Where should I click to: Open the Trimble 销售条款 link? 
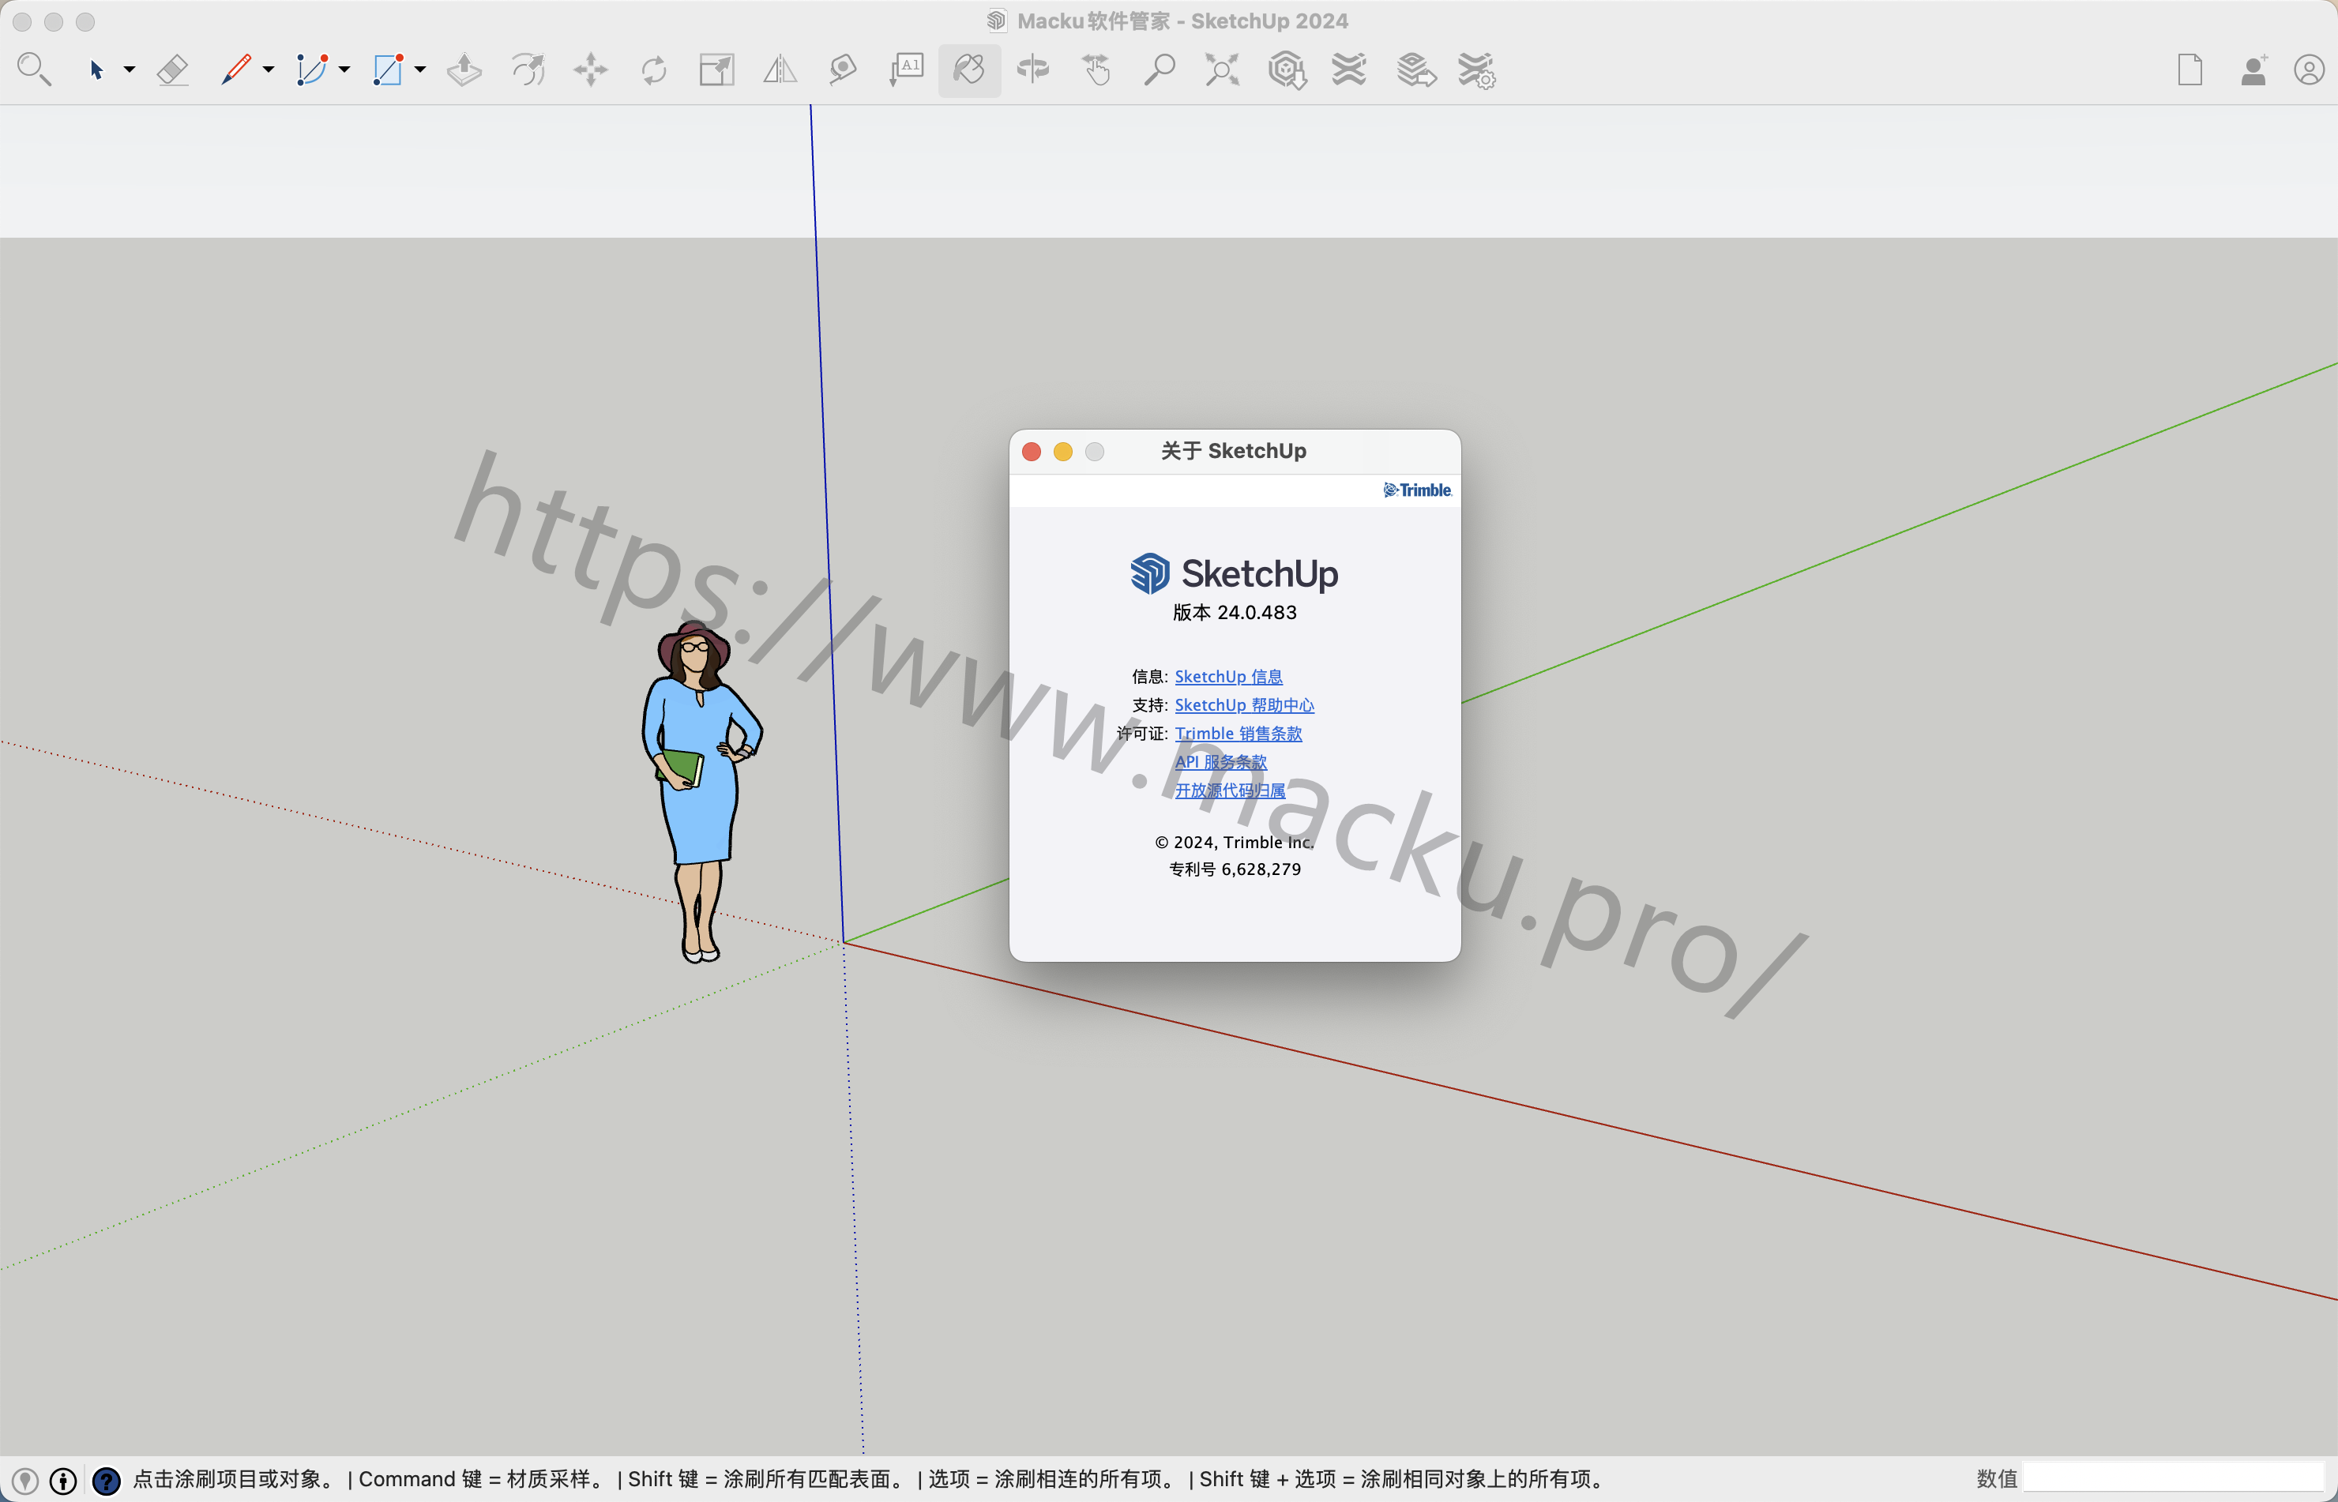point(1239,733)
